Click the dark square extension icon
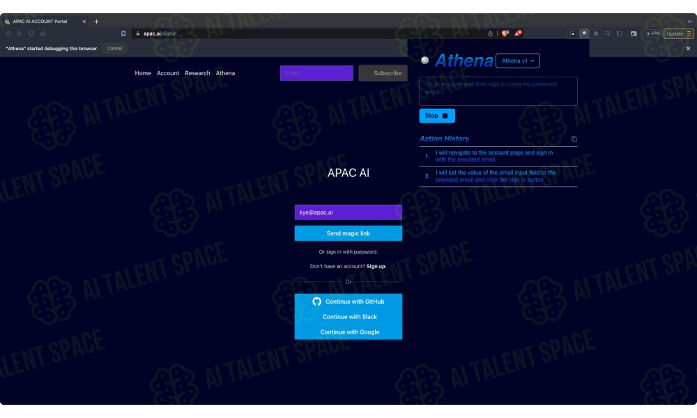Viewport: 697px width, 418px height. (x=572, y=33)
